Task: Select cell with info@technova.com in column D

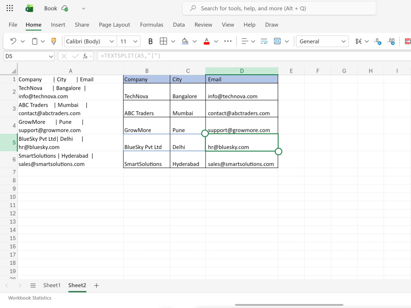Action: point(242,92)
